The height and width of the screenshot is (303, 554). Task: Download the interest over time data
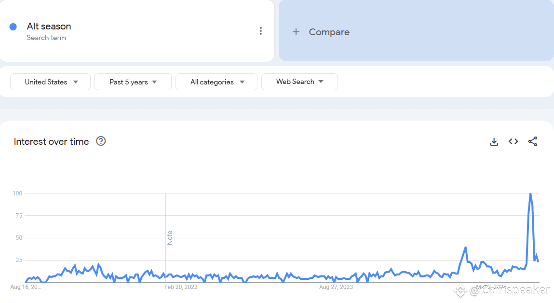tap(494, 142)
